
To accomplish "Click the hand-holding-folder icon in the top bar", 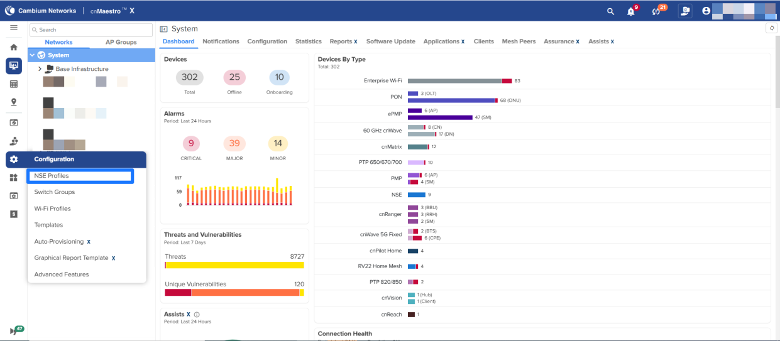I will coord(685,11).
